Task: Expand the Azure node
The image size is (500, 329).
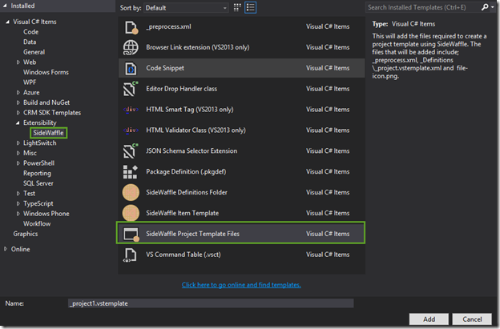Action: [18, 93]
